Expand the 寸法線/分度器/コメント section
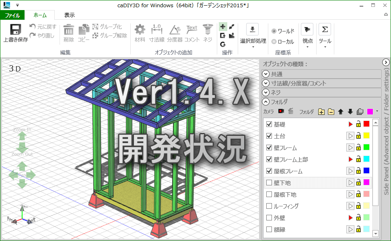 [266, 83]
